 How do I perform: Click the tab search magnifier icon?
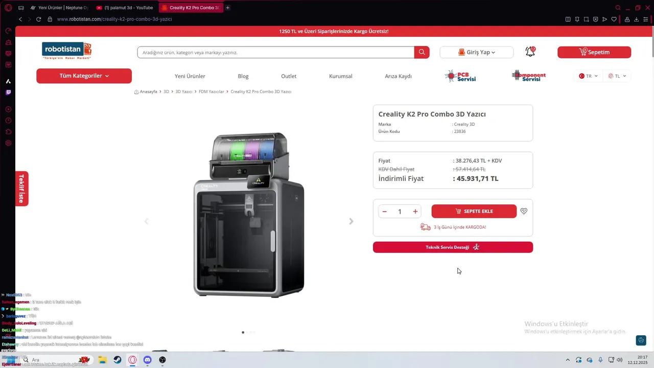(x=618, y=8)
